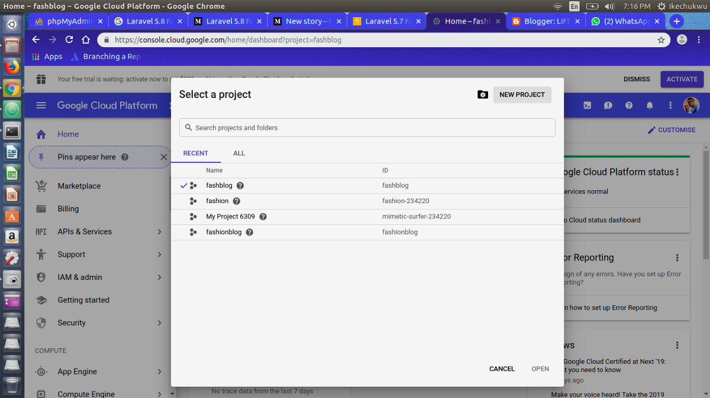Expand IAM & admin submenu arrow
The image size is (710, 398).
pyautogui.click(x=160, y=277)
